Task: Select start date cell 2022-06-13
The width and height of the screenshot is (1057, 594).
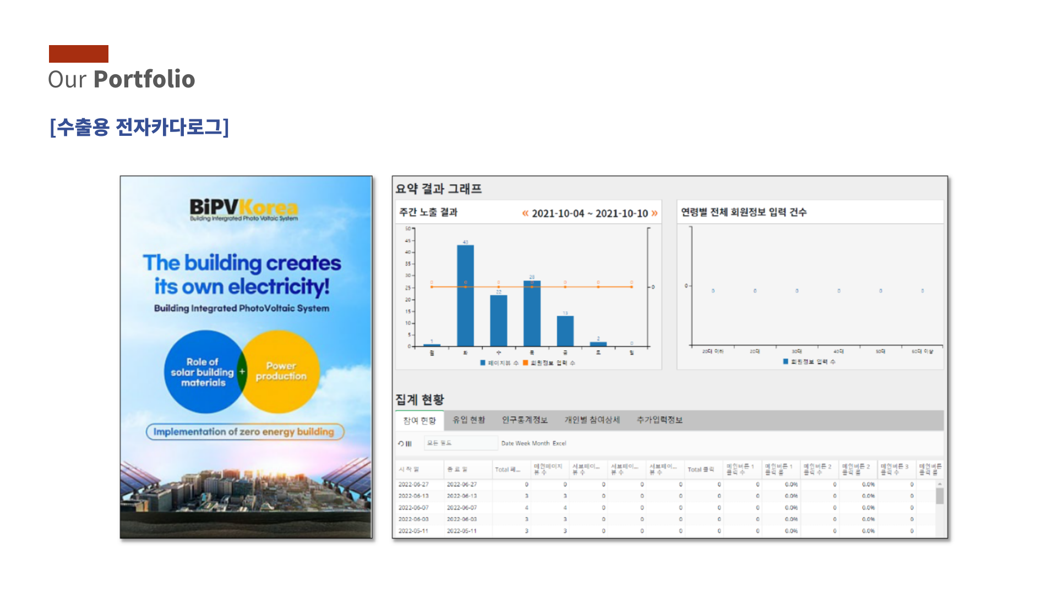Action: point(413,496)
